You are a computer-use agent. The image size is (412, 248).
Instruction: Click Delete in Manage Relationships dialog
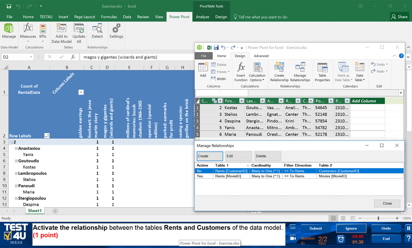(268, 156)
